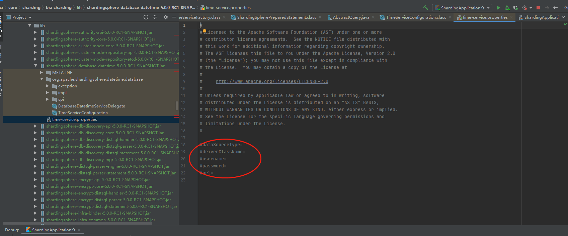Viewport: 568px width, 236px height.
Task: Expand the spi package
Action: click(x=48, y=99)
